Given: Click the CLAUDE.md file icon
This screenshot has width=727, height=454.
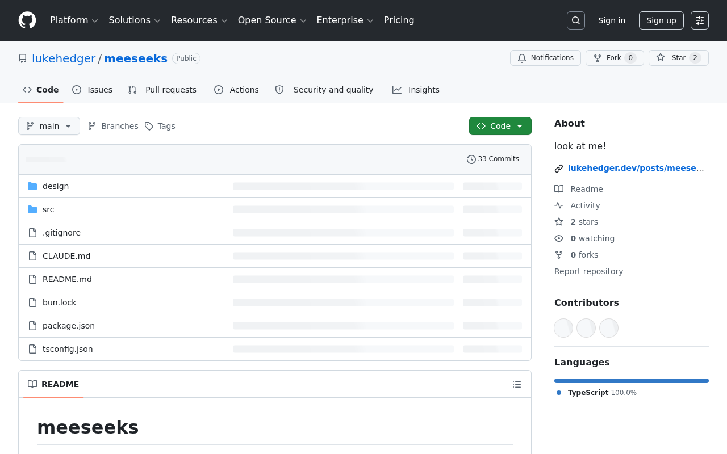Looking at the screenshot, I should click(x=32, y=256).
